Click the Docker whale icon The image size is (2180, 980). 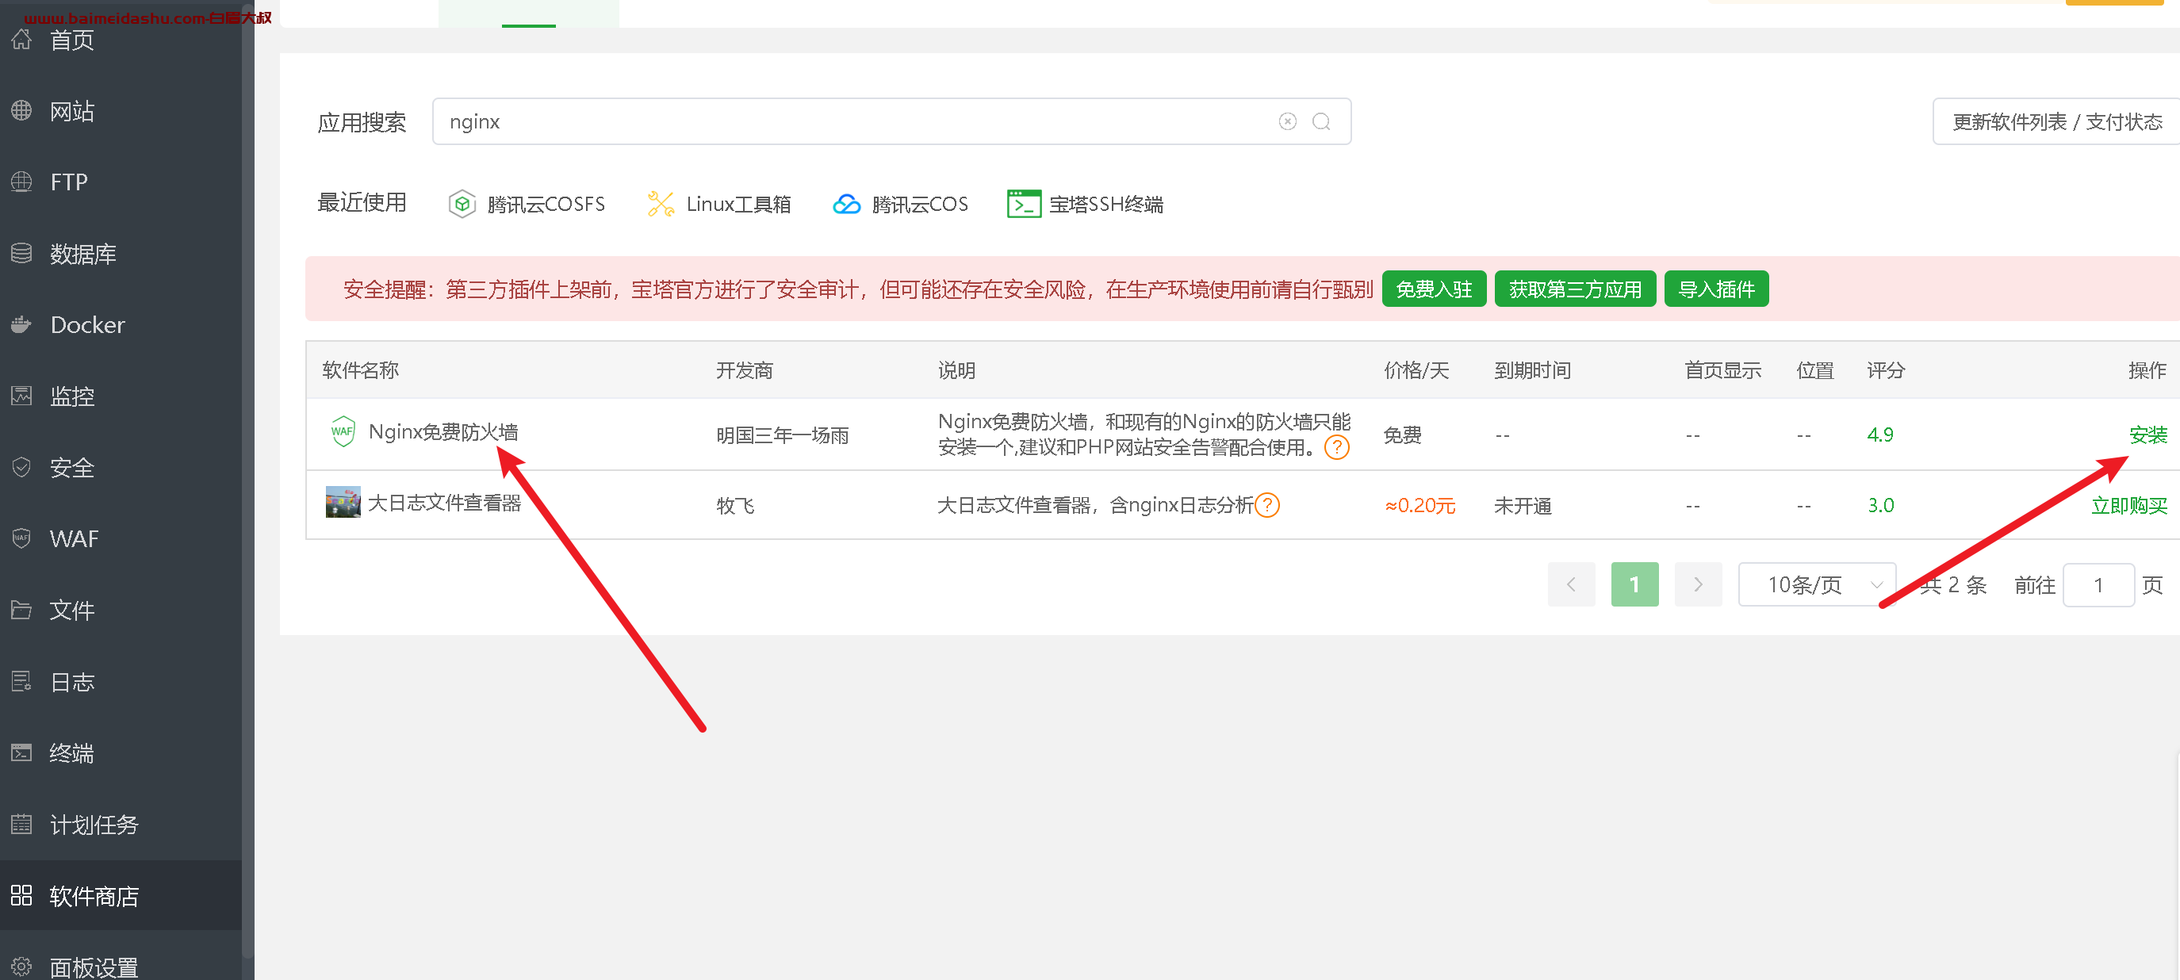(21, 323)
